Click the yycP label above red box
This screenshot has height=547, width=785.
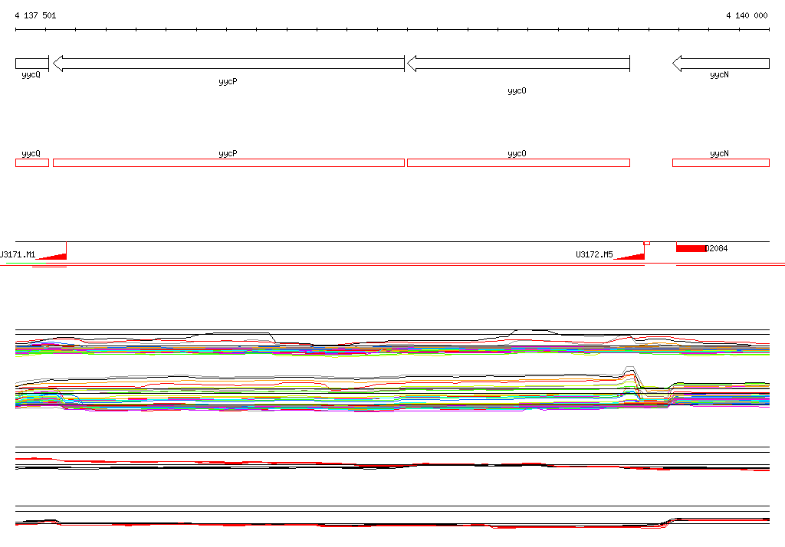228,154
